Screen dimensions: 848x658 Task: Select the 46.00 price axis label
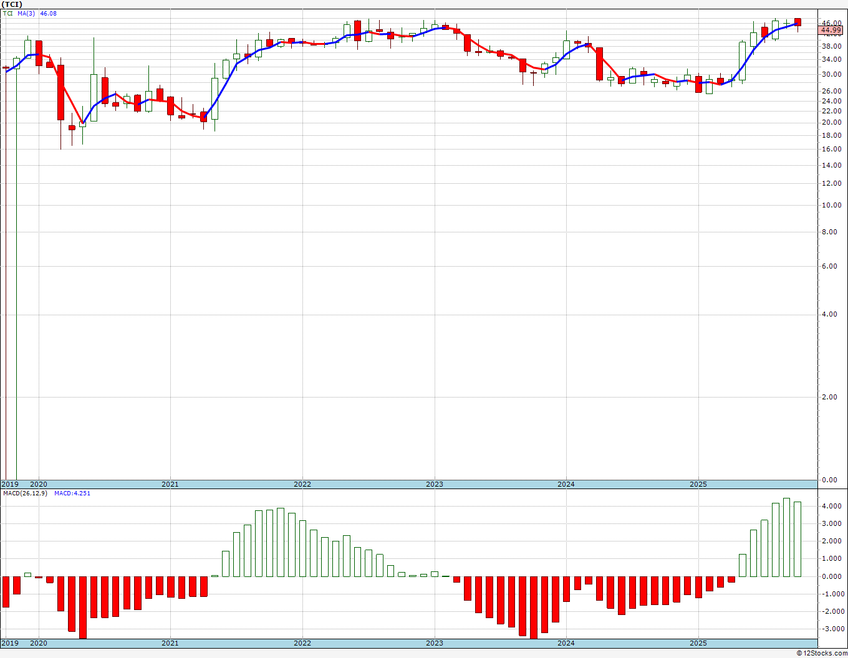pos(831,24)
